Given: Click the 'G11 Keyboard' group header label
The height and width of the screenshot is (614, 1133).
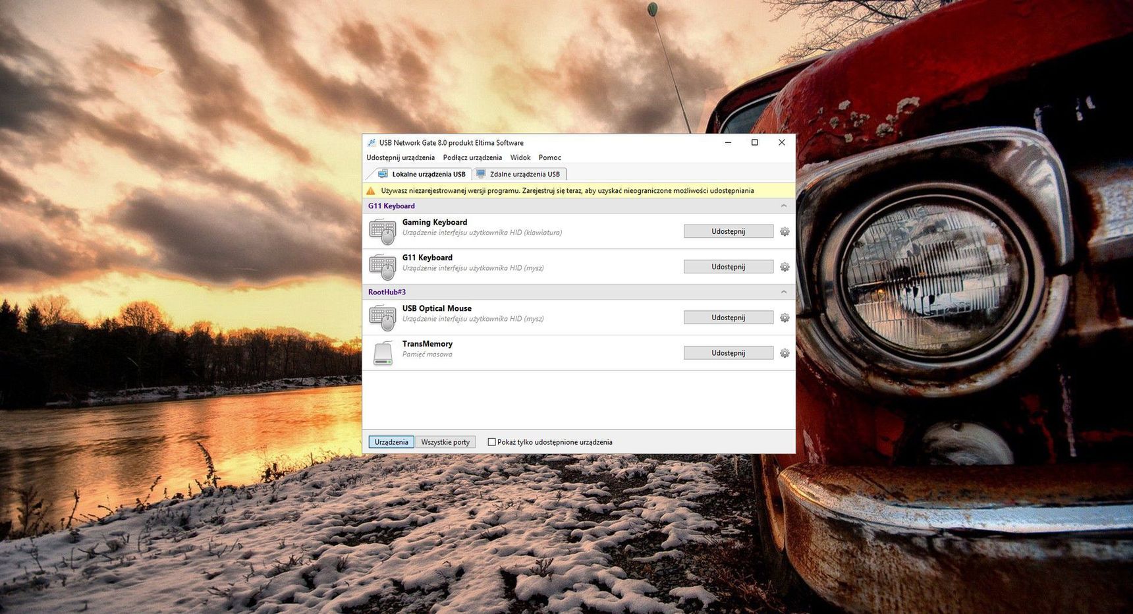Looking at the screenshot, I should [391, 206].
